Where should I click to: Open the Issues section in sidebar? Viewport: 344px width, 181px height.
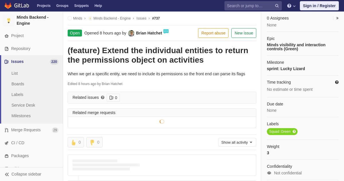tap(17, 61)
